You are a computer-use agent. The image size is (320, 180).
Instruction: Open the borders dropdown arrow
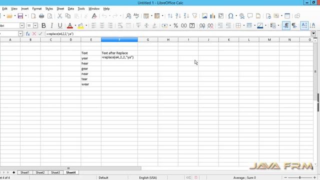[243, 25]
